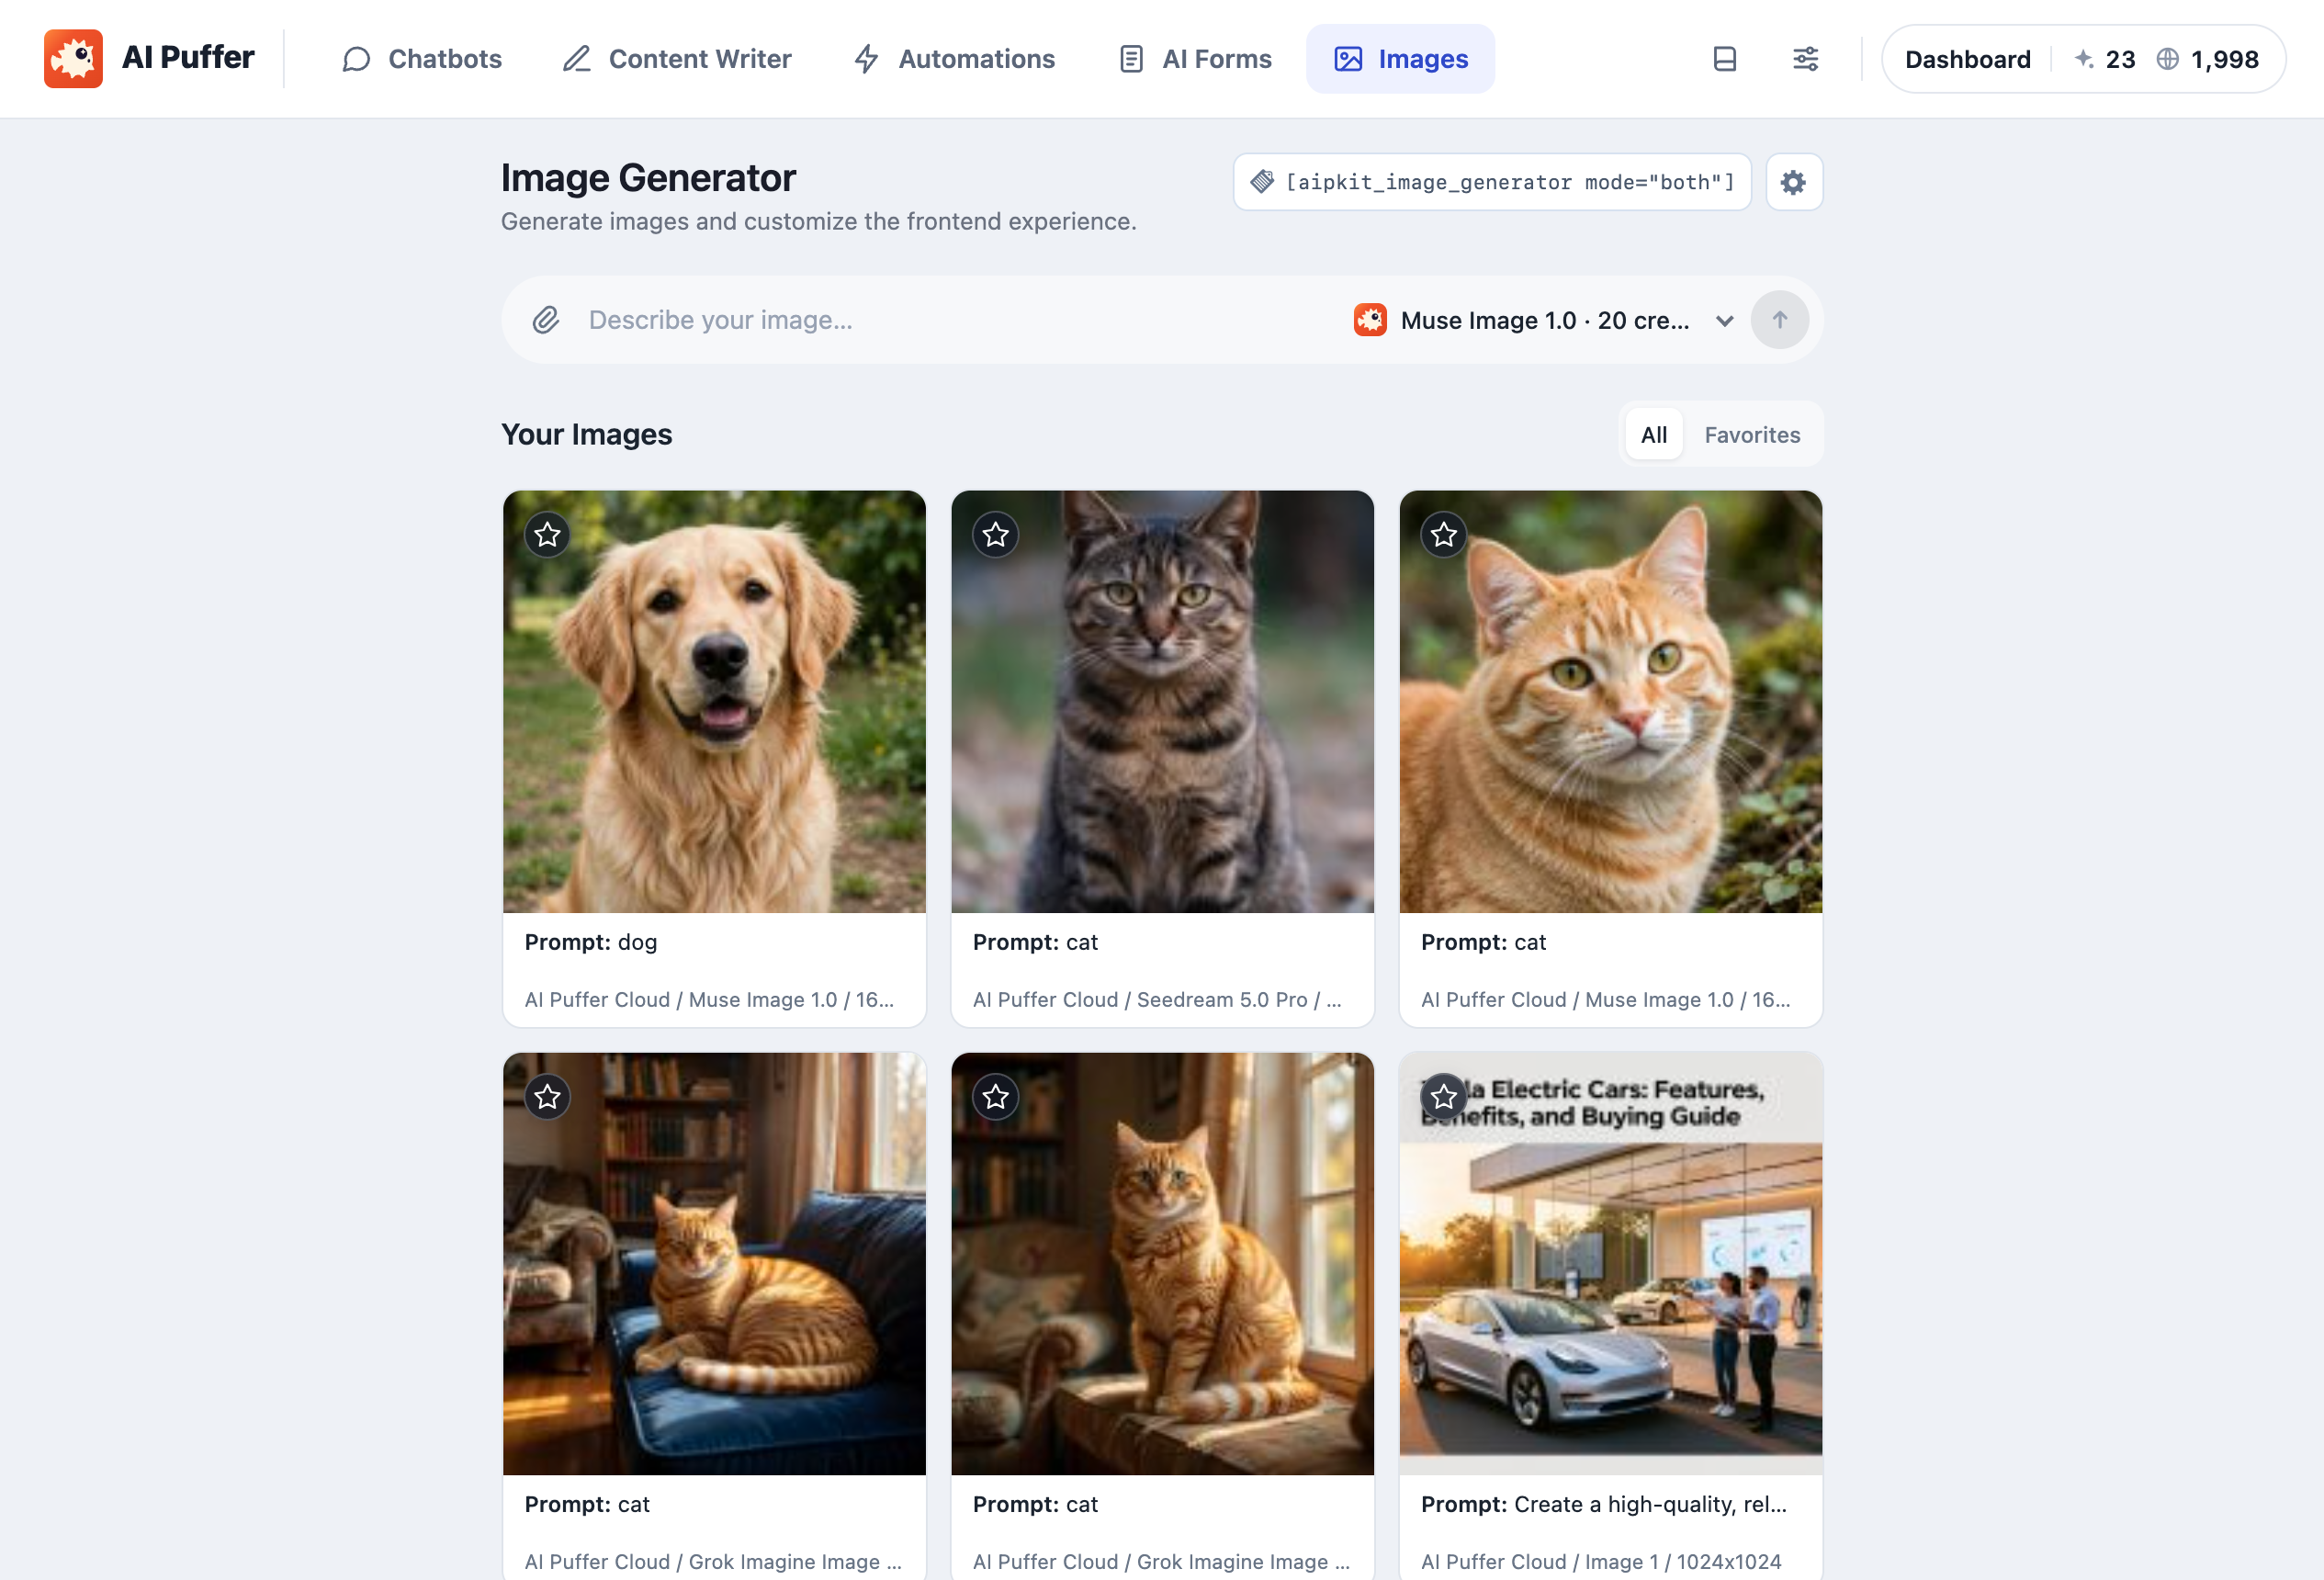Favorite the Electric Cars image
Image resolution: width=2324 pixels, height=1580 pixels.
pos(1443,1096)
